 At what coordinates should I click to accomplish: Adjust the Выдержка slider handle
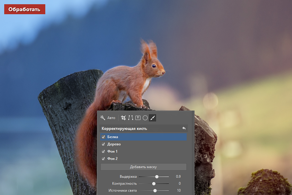(x=157, y=177)
